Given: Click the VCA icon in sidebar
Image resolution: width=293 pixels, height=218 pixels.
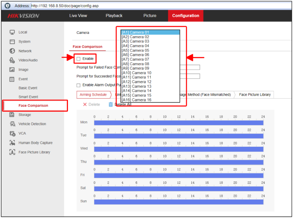Looking at the screenshot, I should pos(12,133).
